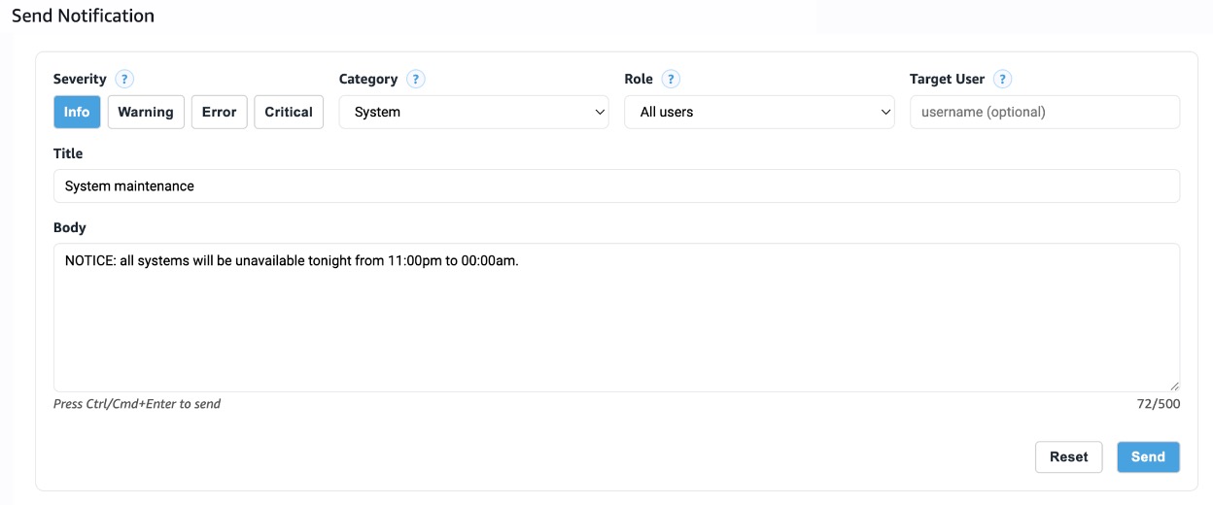Viewport: 1213px width, 505px height.
Task: Set severity to Warning
Action: [x=146, y=112]
